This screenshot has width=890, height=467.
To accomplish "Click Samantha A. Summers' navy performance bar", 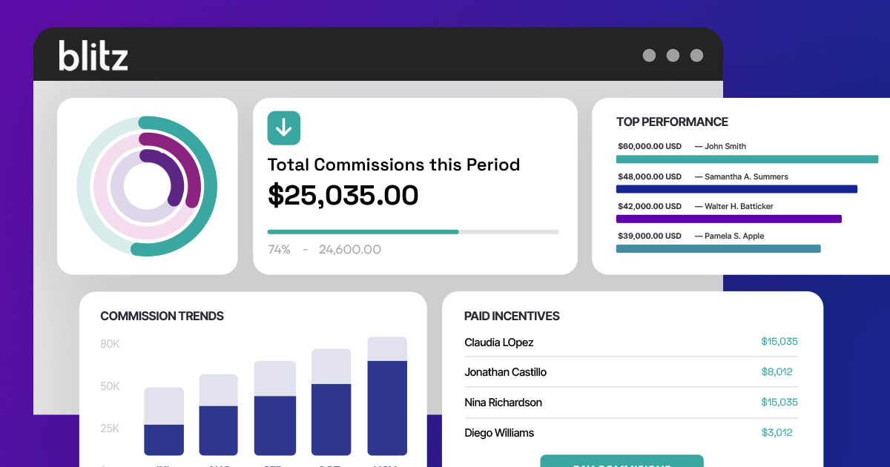I will [x=737, y=189].
